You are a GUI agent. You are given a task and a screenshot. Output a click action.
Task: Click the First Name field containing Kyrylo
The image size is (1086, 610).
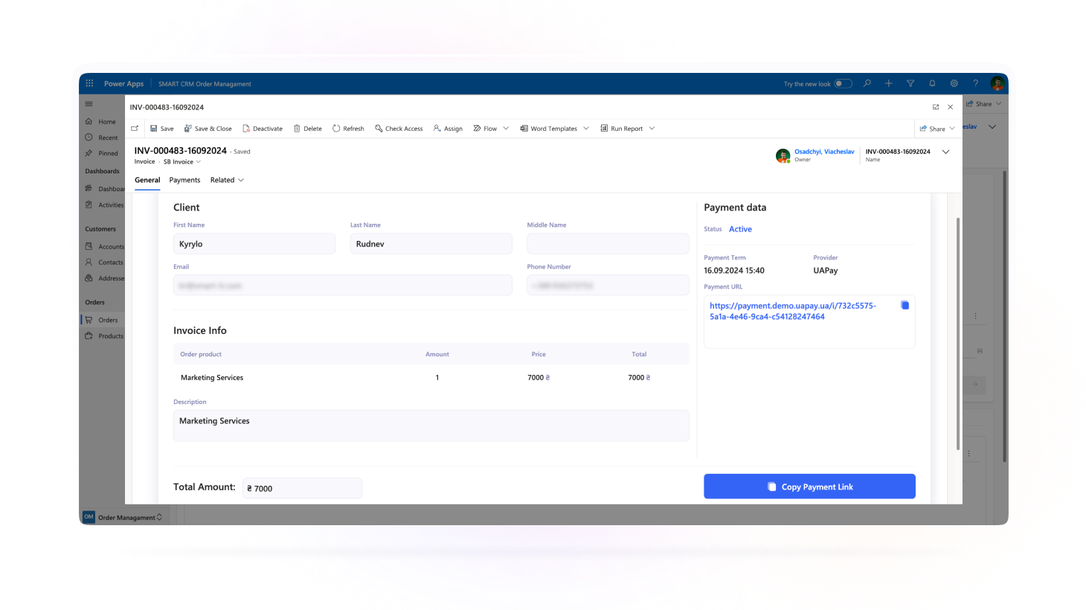pos(254,244)
